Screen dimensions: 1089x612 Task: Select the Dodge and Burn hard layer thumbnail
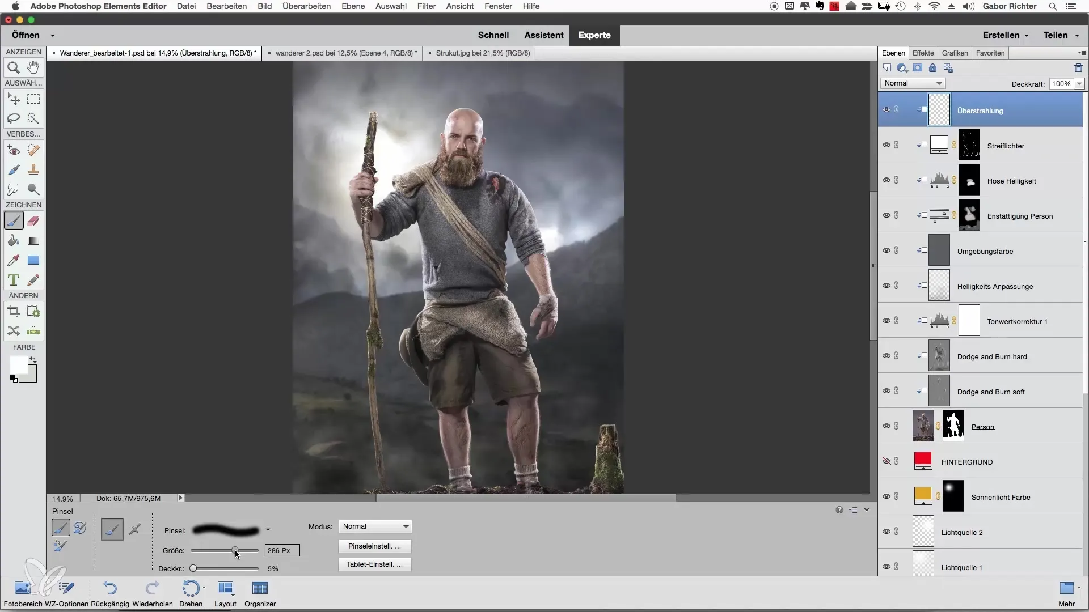pyautogui.click(x=939, y=356)
